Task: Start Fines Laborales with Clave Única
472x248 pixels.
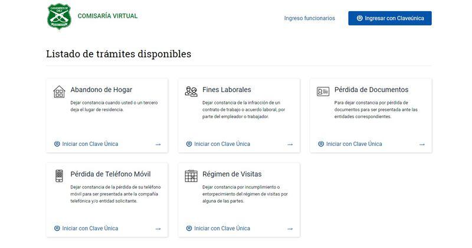Action: [x=218, y=144]
